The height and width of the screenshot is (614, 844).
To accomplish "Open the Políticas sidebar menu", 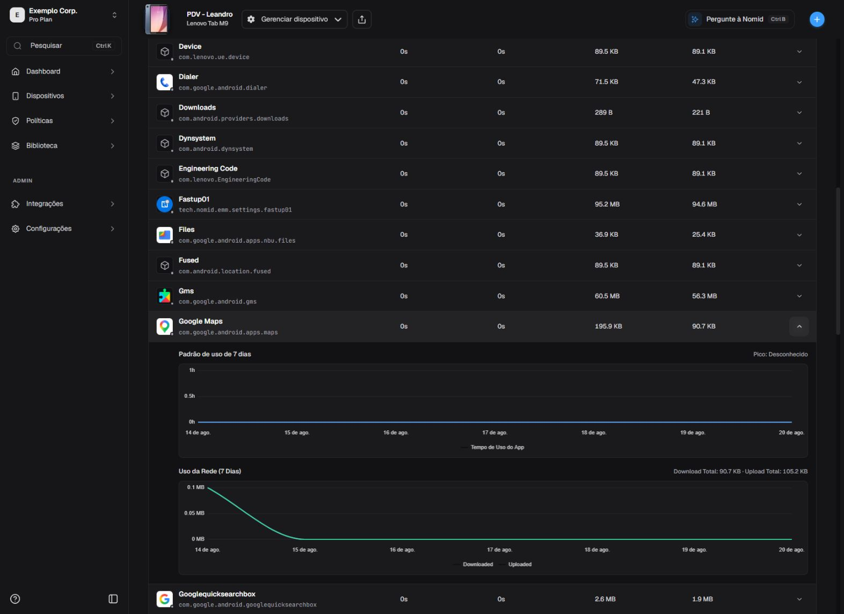I will (x=64, y=121).
